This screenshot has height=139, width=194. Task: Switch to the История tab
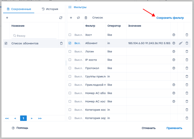50,9
